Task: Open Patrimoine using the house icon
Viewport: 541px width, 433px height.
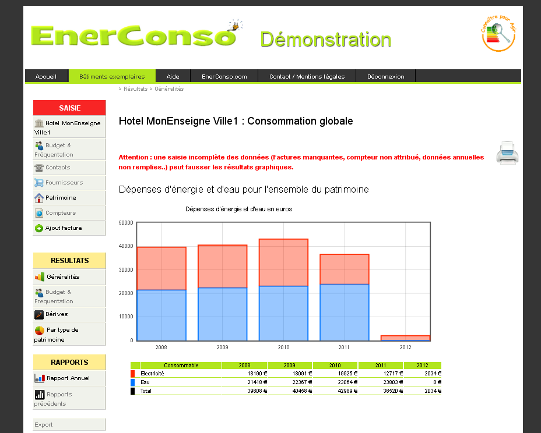Action: tap(37, 197)
